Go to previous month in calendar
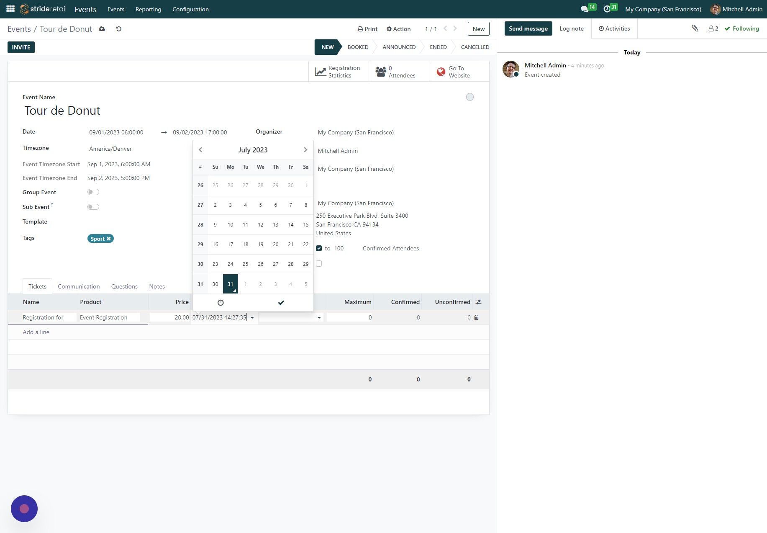 pyautogui.click(x=200, y=150)
